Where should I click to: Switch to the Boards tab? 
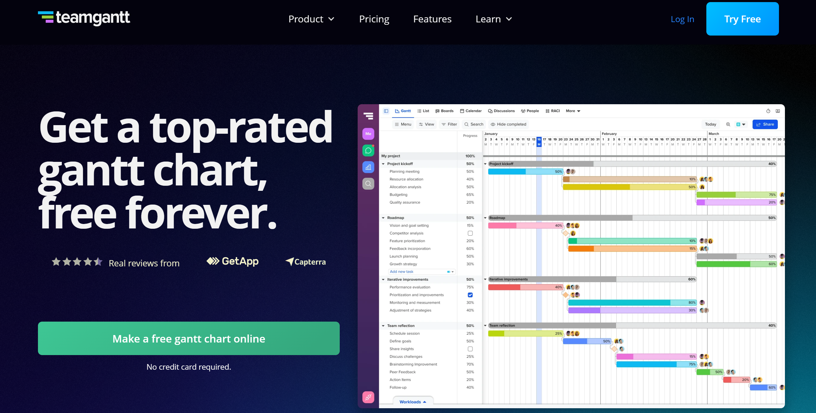click(444, 111)
